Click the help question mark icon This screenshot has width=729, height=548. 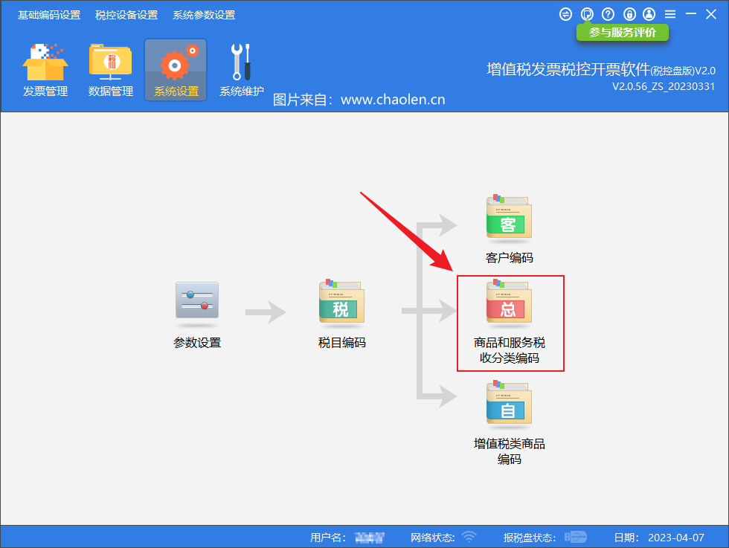(608, 14)
